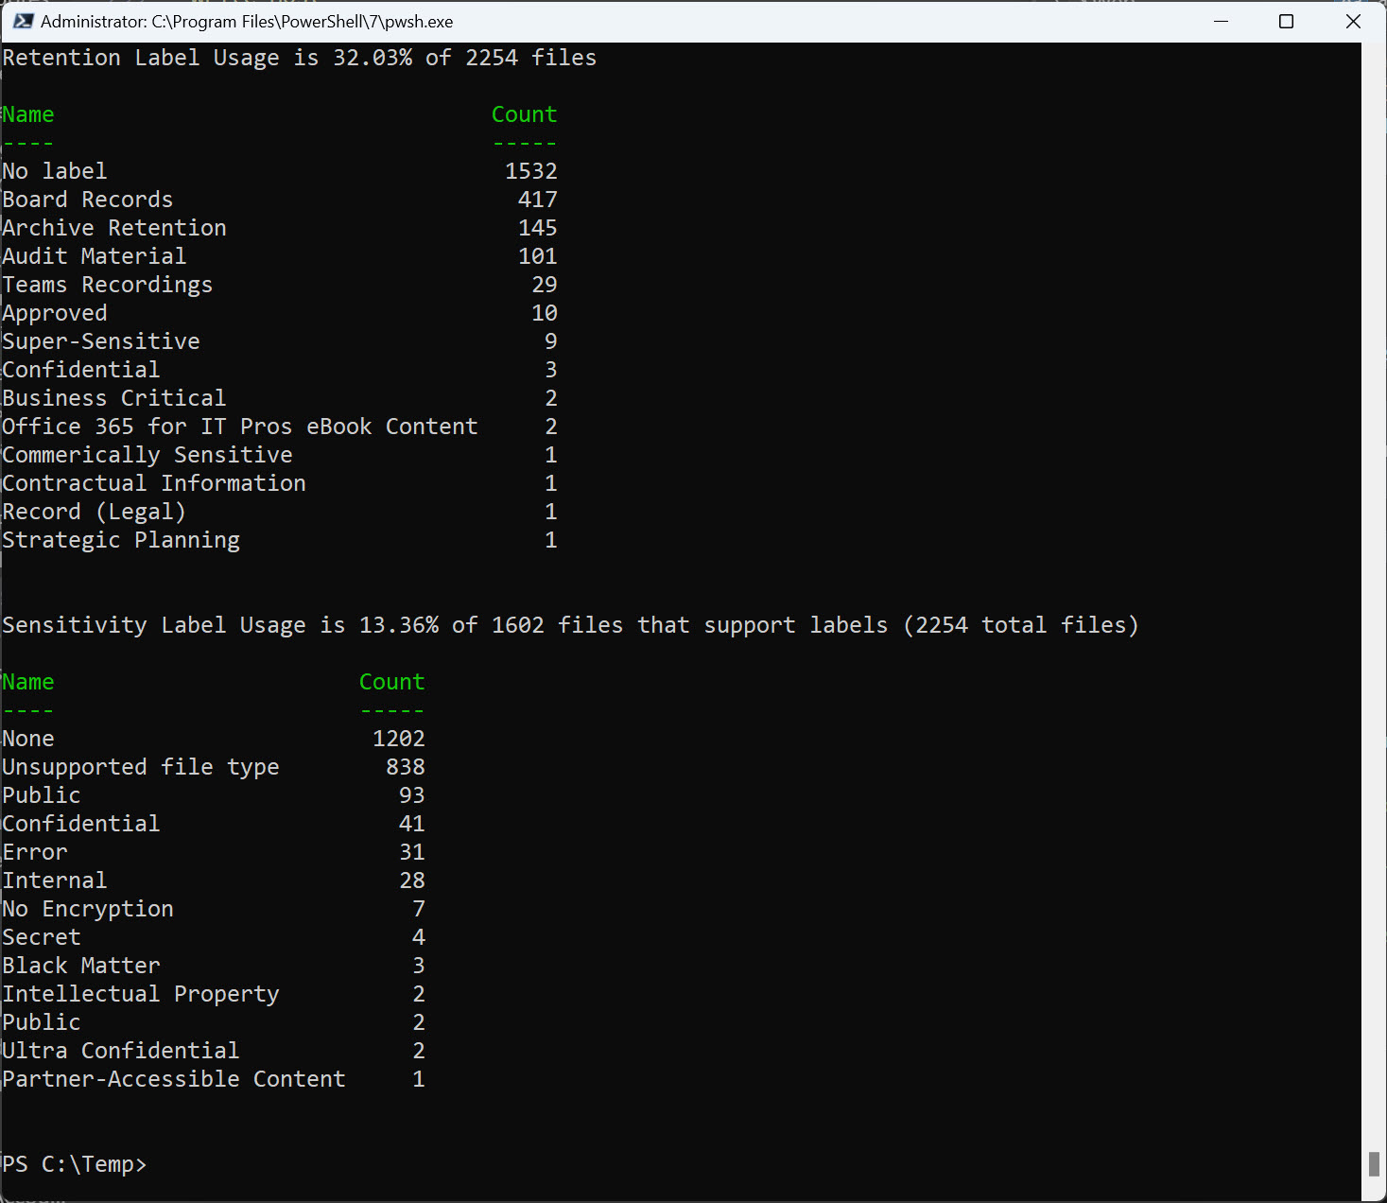Click the No label count 1532
This screenshot has width=1387, height=1203.
(x=530, y=171)
